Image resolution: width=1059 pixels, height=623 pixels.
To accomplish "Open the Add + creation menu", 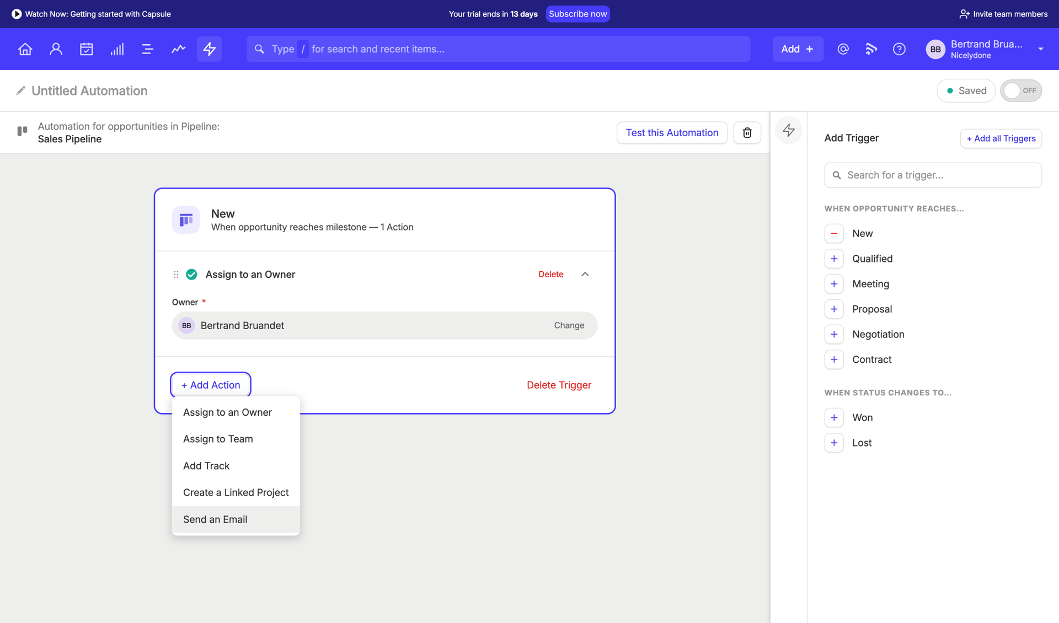I will [798, 49].
